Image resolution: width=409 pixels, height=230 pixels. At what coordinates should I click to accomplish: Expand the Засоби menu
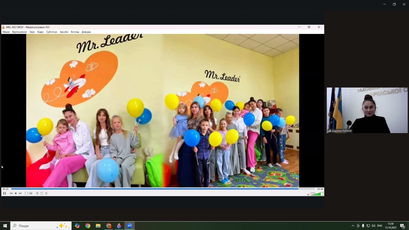click(64, 32)
